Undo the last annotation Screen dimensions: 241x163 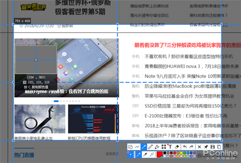pos(185,147)
